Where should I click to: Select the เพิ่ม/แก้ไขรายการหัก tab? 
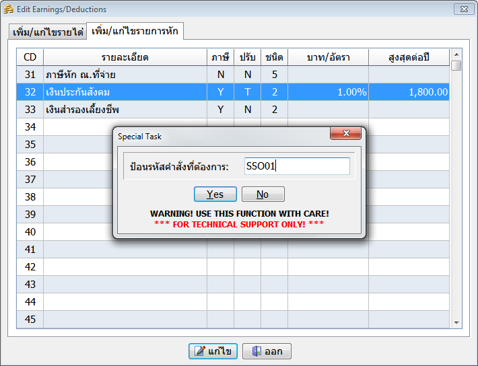click(135, 32)
